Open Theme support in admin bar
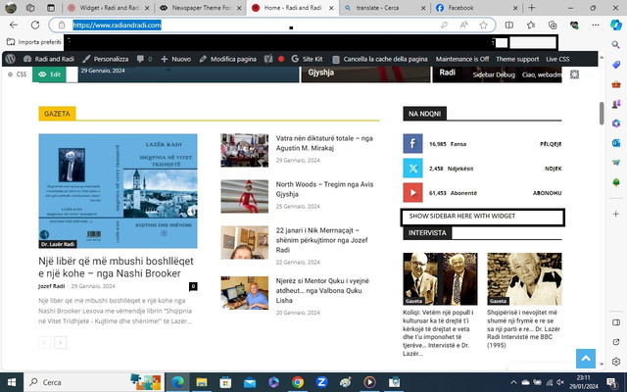627x392 pixels. [517, 59]
